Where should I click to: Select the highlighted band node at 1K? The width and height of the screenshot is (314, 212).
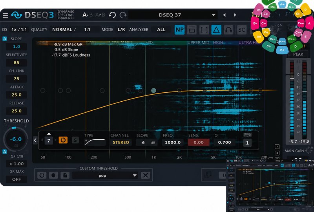[x=153, y=90]
